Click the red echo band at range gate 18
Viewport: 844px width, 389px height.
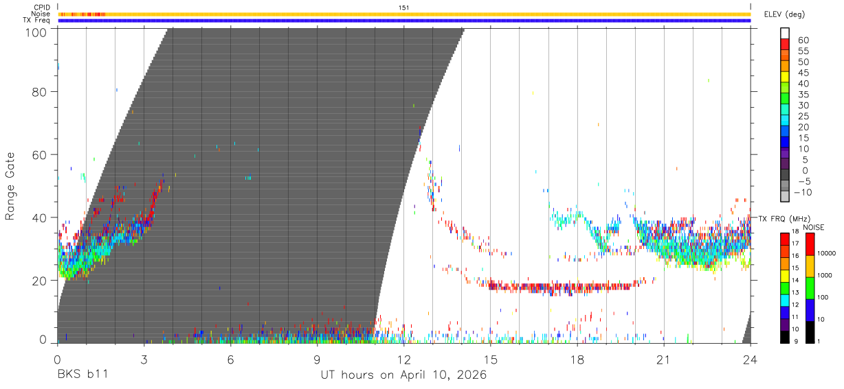click(x=564, y=287)
